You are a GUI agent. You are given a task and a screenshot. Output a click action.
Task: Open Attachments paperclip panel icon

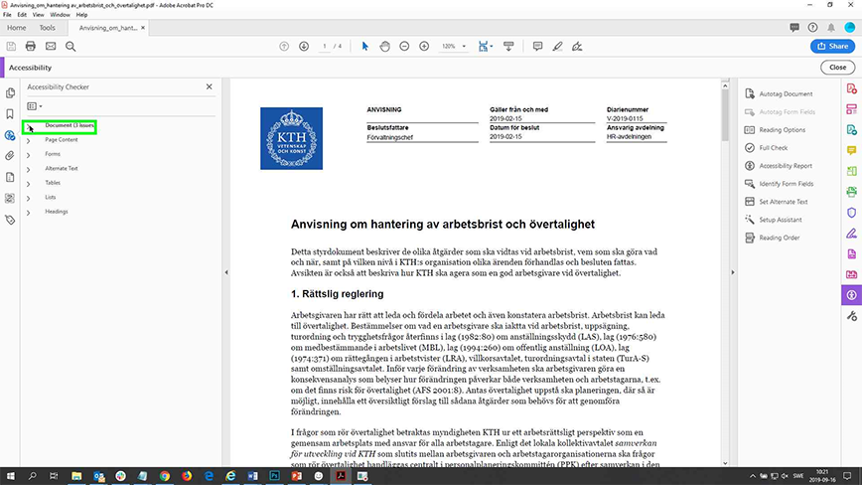[x=10, y=156]
